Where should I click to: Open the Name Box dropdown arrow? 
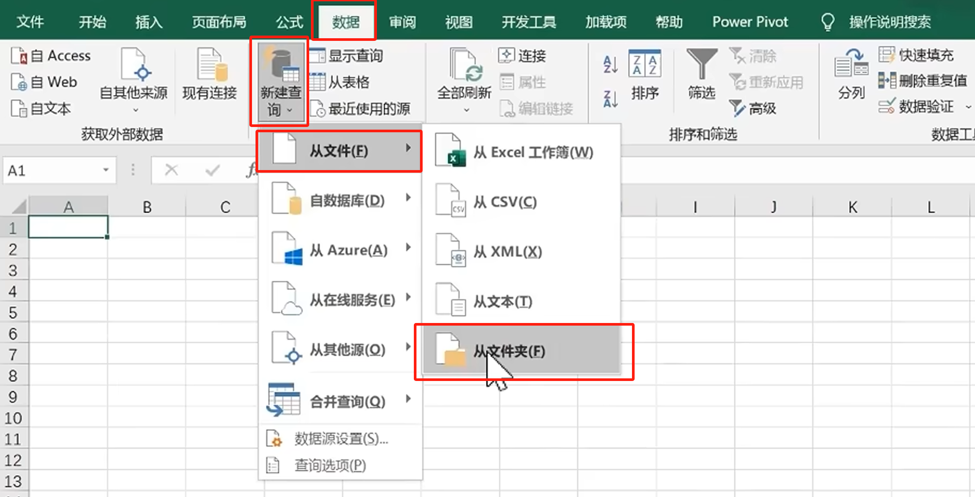tap(106, 170)
